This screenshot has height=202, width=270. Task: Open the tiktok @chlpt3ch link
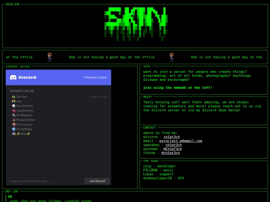pyautogui.click(x=170, y=153)
